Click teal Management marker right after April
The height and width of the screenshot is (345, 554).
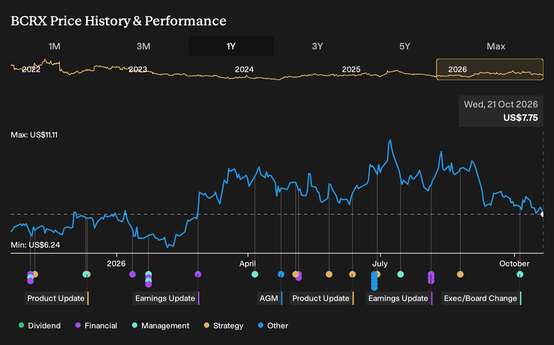(x=255, y=274)
